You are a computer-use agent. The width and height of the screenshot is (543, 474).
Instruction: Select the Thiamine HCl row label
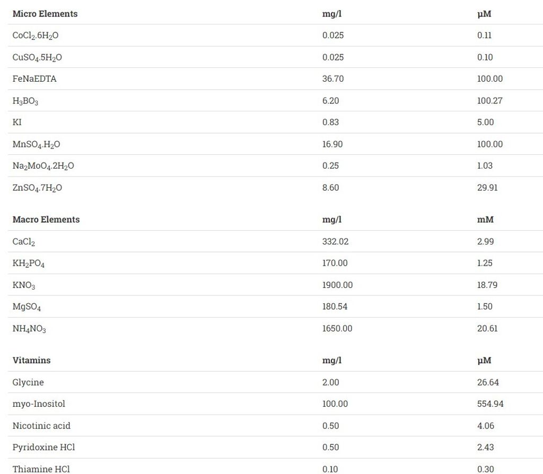[x=41, y=469]
